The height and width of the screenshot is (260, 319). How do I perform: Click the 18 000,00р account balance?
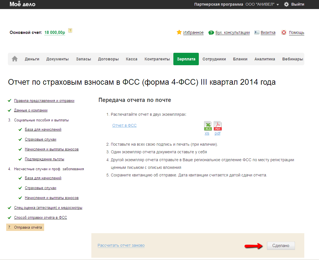(55, 32)
